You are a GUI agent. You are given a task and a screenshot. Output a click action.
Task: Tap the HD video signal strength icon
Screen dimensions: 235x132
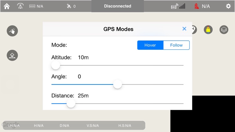(178, 6)
